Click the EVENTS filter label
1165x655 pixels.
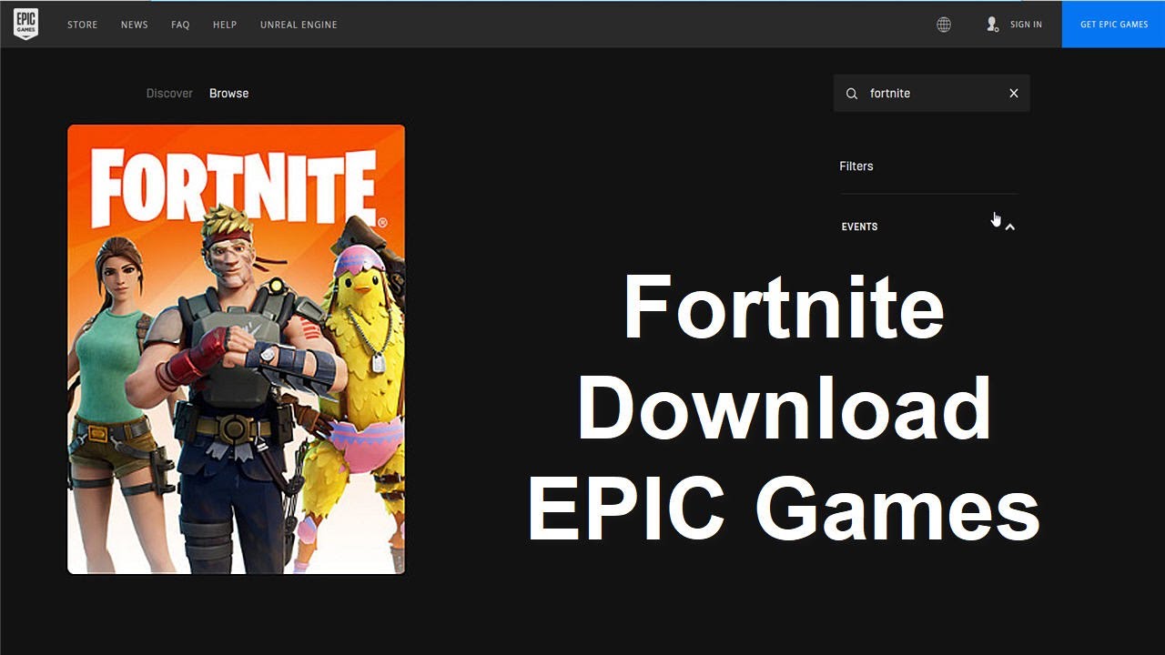coord(859,227)
